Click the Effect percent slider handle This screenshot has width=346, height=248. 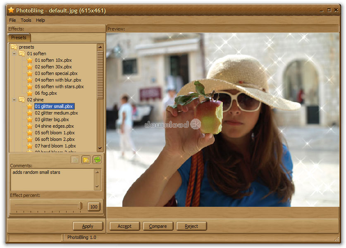click(80, 206)
